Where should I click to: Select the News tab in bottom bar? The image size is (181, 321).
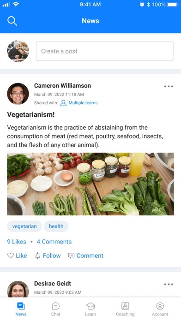pyautogui.click(x=21, y=309)
